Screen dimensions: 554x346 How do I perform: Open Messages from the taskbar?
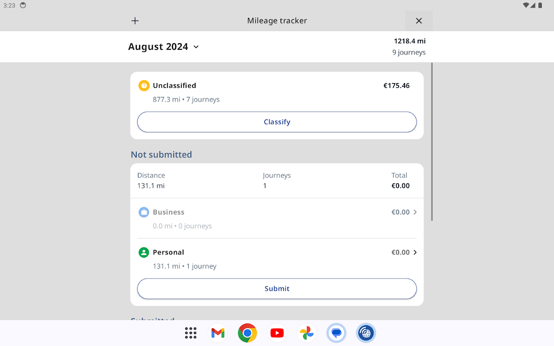tap(336, 333)
